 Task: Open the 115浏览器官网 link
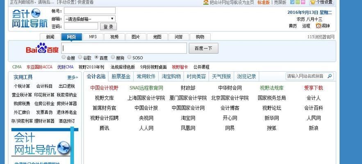(x=321, y=37)
